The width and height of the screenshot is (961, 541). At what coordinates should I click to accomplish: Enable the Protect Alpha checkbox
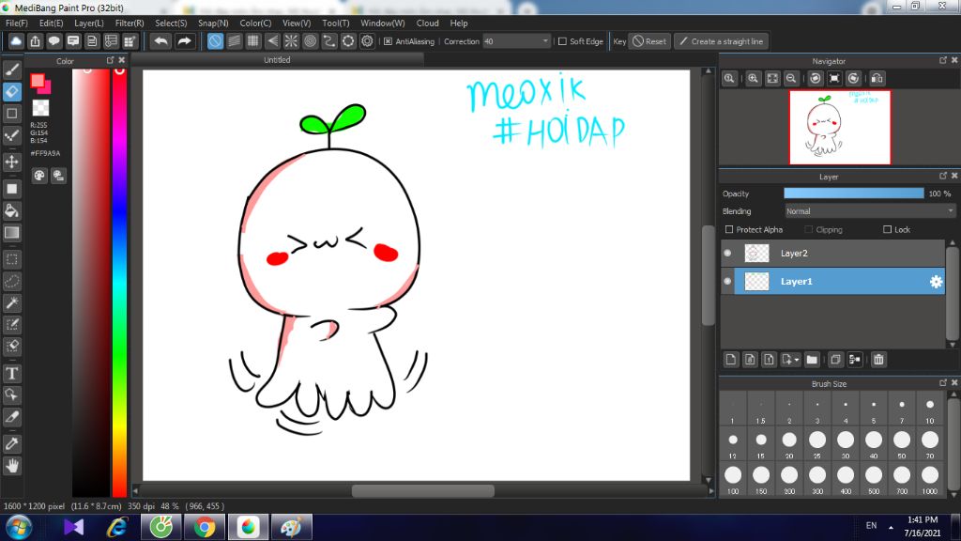[730, 230]
